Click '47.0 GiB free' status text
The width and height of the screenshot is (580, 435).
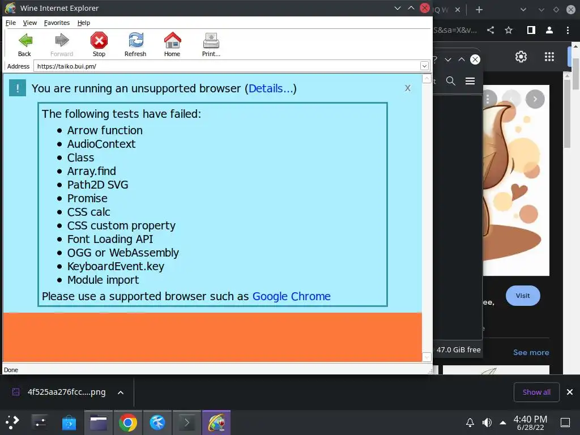[458, 349]
